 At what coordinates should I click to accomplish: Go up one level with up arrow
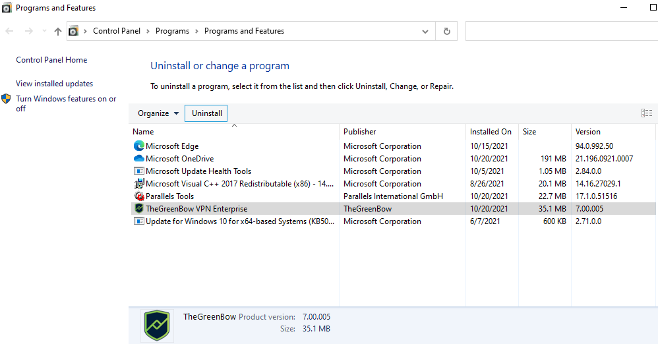[58, 31]
